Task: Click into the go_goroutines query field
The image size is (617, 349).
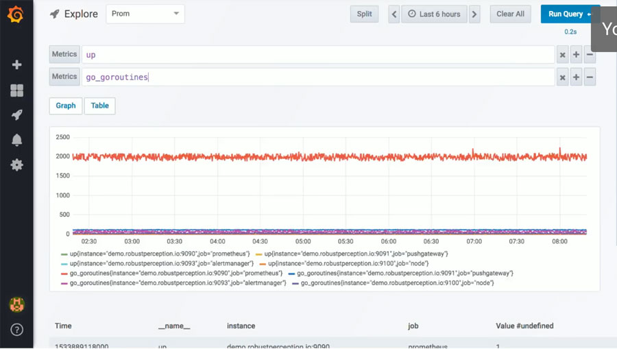Action: 315,77
